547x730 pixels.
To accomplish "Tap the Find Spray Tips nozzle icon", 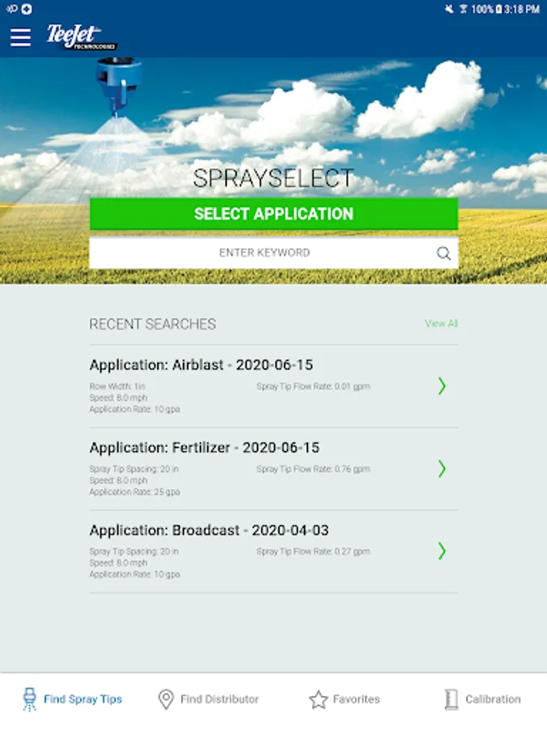I will click(29, 699).
